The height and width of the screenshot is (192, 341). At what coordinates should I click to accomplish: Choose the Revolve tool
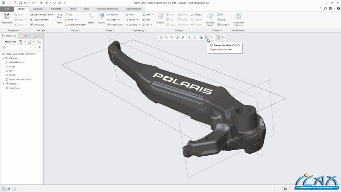click(x=112, y=14)
